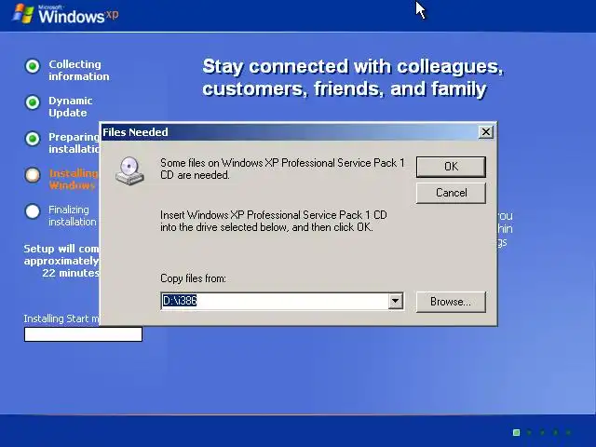
Task: Click the 'Dynamic Update' step text
Action: 71,107
